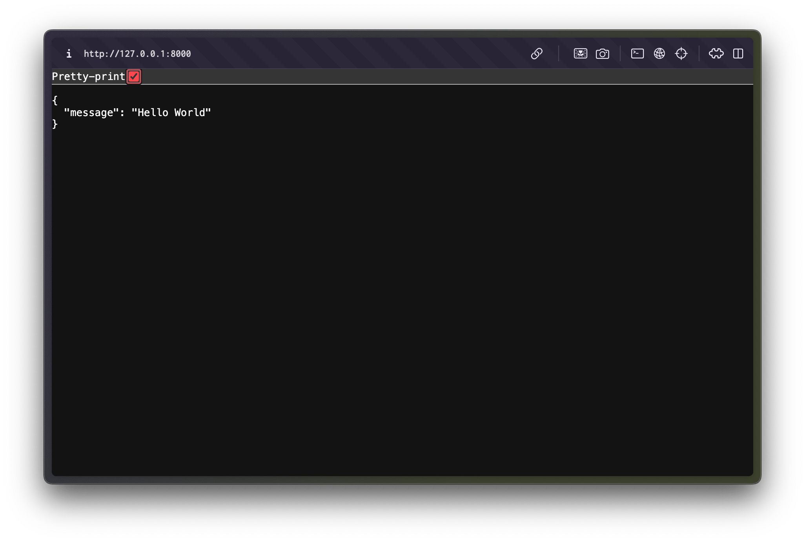
Task: Open extensions via the puzzle icon
Action: coord(716,54)
